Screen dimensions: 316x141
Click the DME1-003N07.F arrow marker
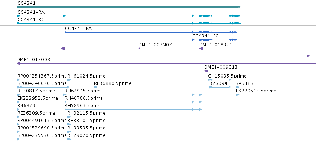tap(140, 49)
